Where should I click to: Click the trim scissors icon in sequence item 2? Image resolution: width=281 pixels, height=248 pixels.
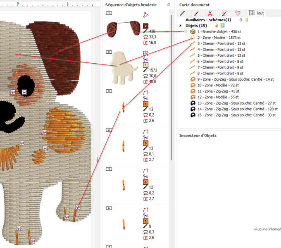point(145,59)
